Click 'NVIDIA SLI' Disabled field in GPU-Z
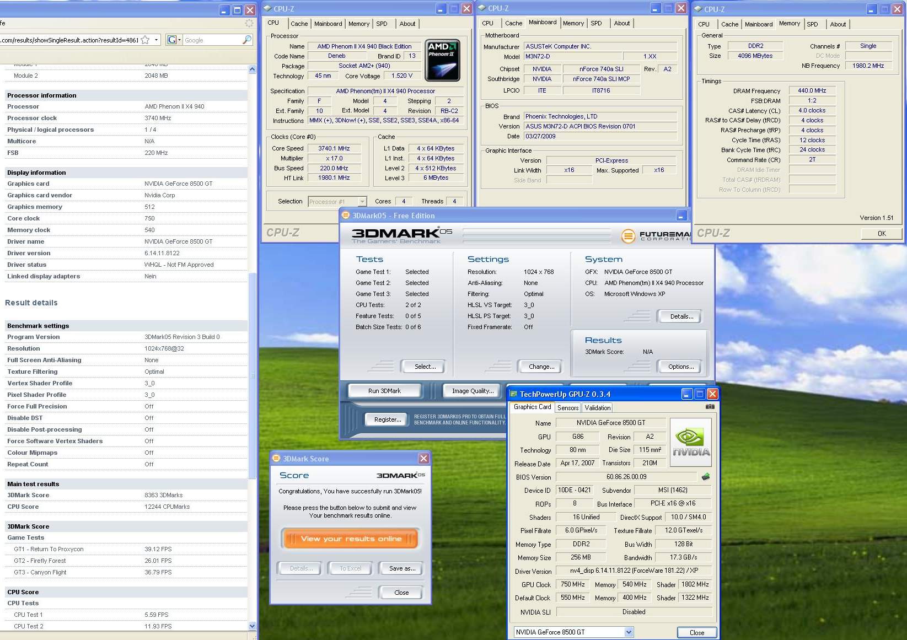907x640 pixels. click(x=634, y=612)
